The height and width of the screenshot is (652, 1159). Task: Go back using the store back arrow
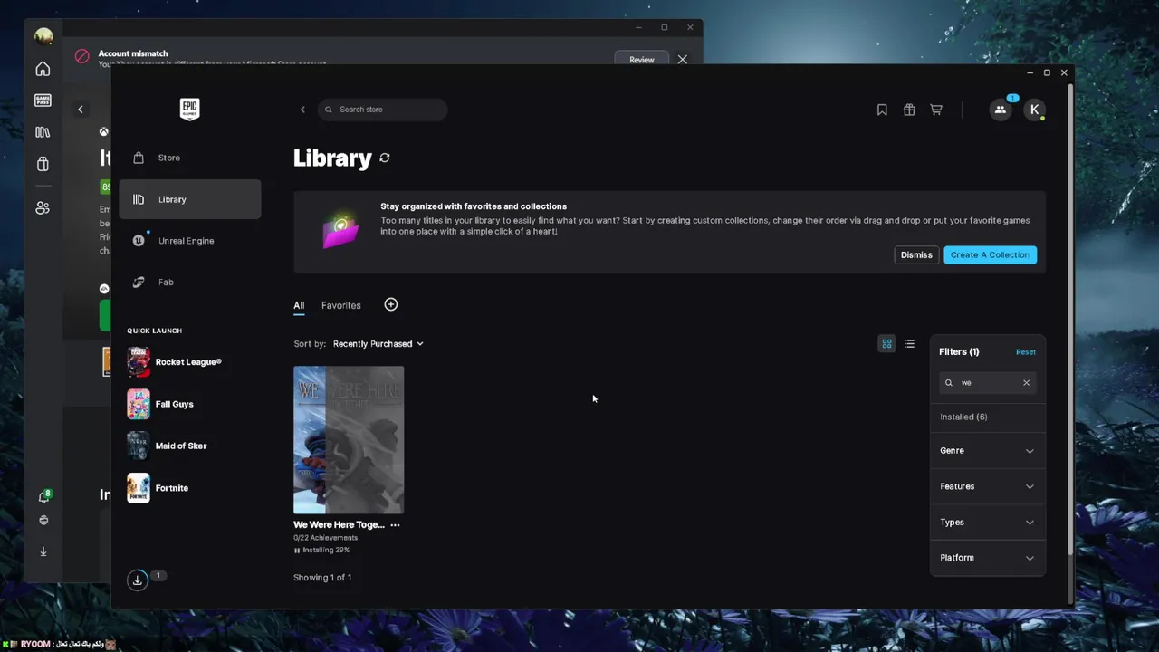point(302,110)
